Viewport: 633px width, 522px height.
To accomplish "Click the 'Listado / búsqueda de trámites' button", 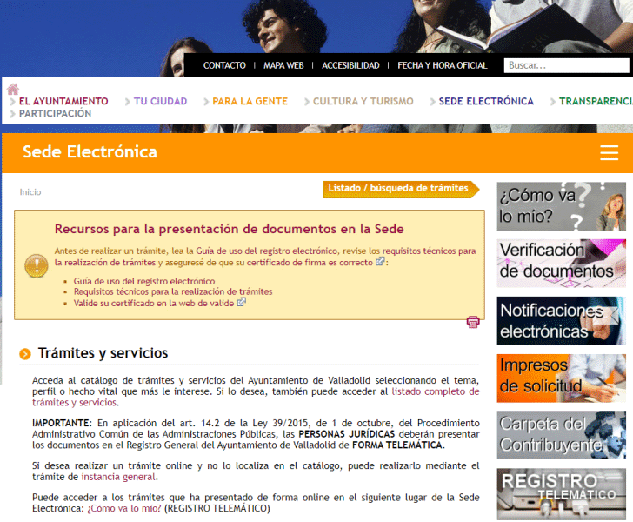I will pos(399,188).
